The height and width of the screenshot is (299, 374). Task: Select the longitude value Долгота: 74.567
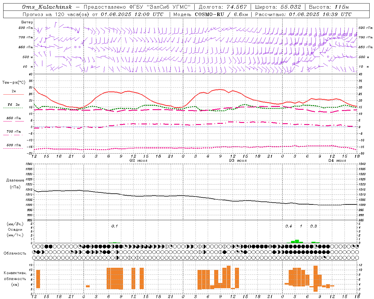(223, 7)
